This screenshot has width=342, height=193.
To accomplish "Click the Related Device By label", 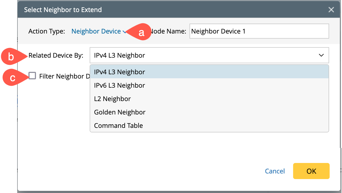I will pyautogui.click(x=56, y=55).
